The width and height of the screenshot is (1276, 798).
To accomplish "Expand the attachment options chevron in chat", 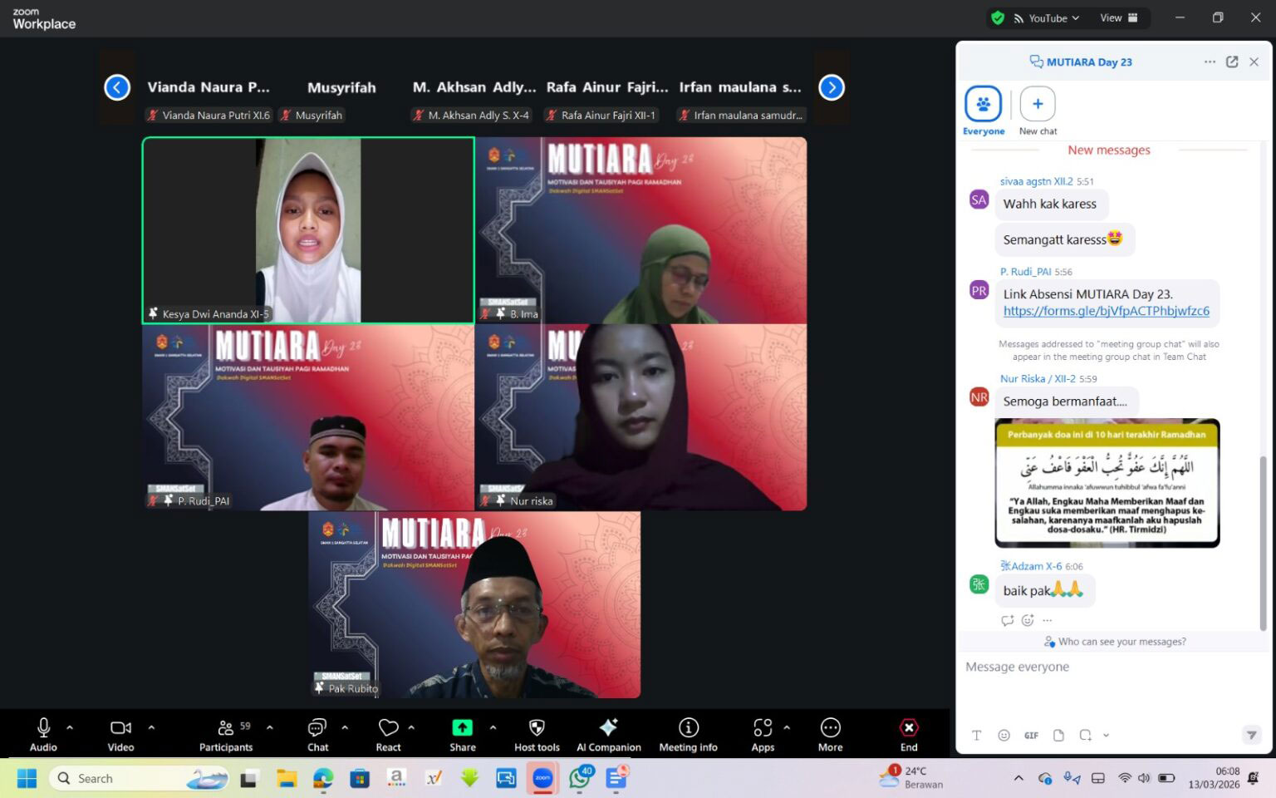I will [x=1106, y=735].
